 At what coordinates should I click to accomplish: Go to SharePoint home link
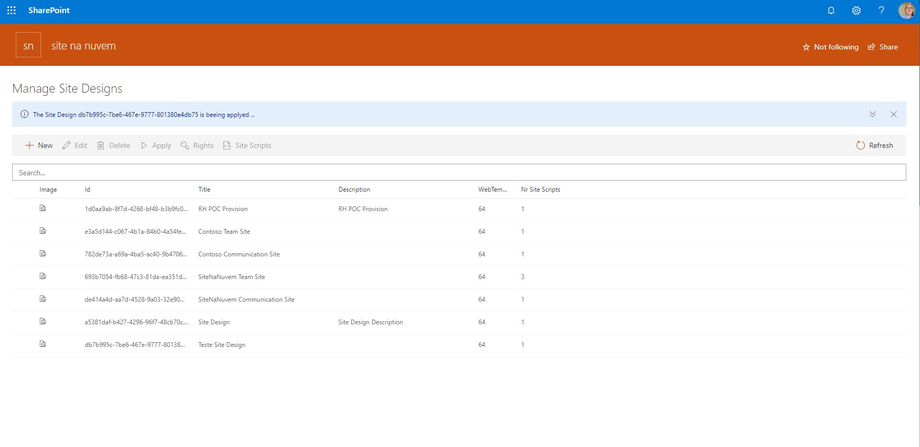[49, 11]
